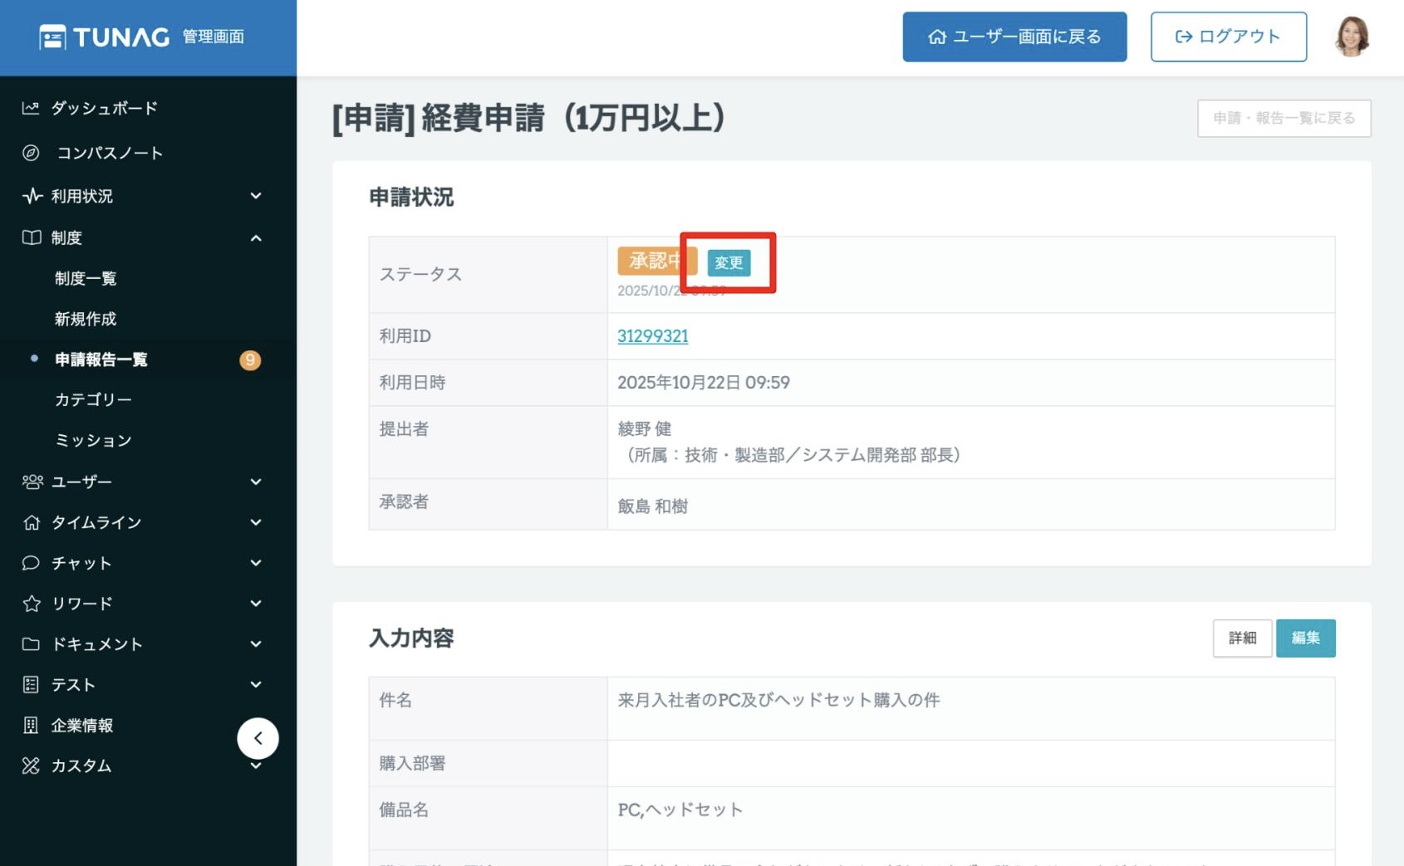
Task: Open the カテゴリー sidebar item
Action: click(x=93, y=399)
